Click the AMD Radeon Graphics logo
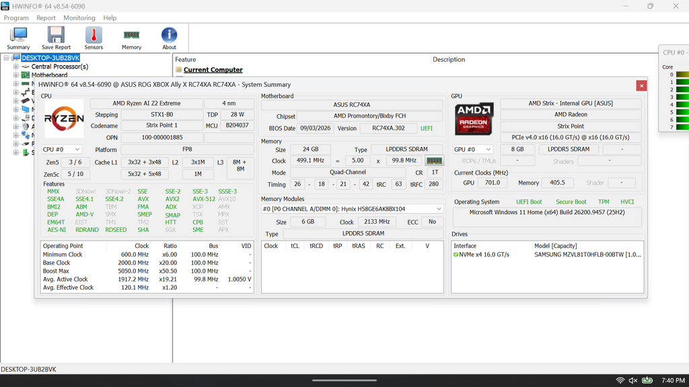The height and width of the screenshot is (387, 689). coord(474,118)
